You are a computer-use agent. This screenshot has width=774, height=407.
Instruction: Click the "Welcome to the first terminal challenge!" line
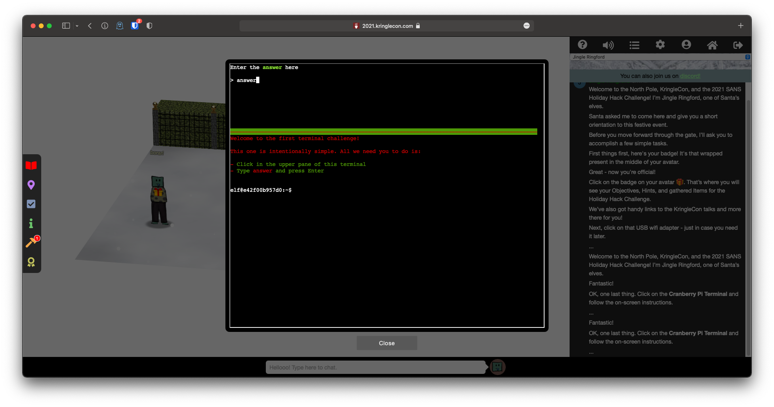pos(294,138)
